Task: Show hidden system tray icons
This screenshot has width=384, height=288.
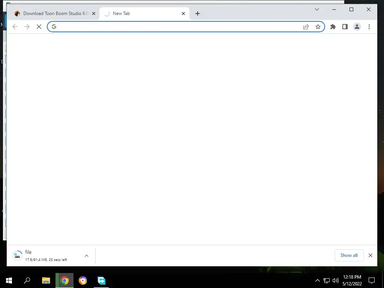Action: 317,280
